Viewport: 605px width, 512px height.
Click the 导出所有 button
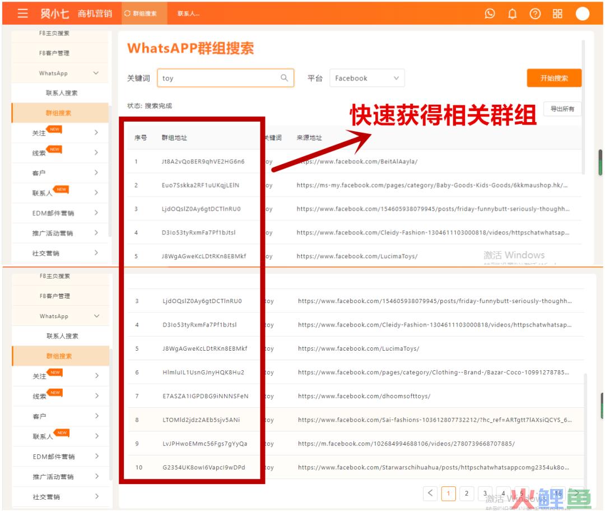562,109
